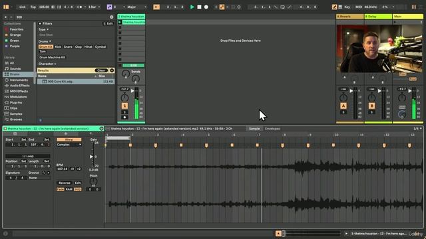The width and height of the screenshot is (426, 239).
Task: Switch to the Envelopes tab
Action: [x=272, y=129]
